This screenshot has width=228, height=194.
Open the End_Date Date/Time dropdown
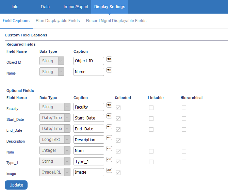click(55, 129)
